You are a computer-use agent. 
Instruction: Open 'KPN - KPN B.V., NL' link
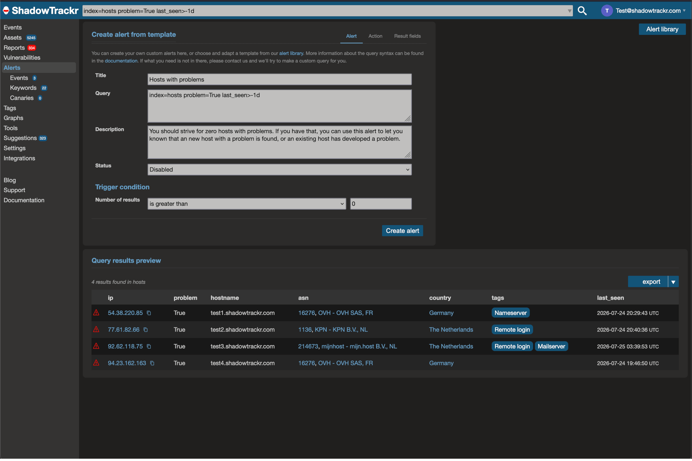tap(341, 330)
